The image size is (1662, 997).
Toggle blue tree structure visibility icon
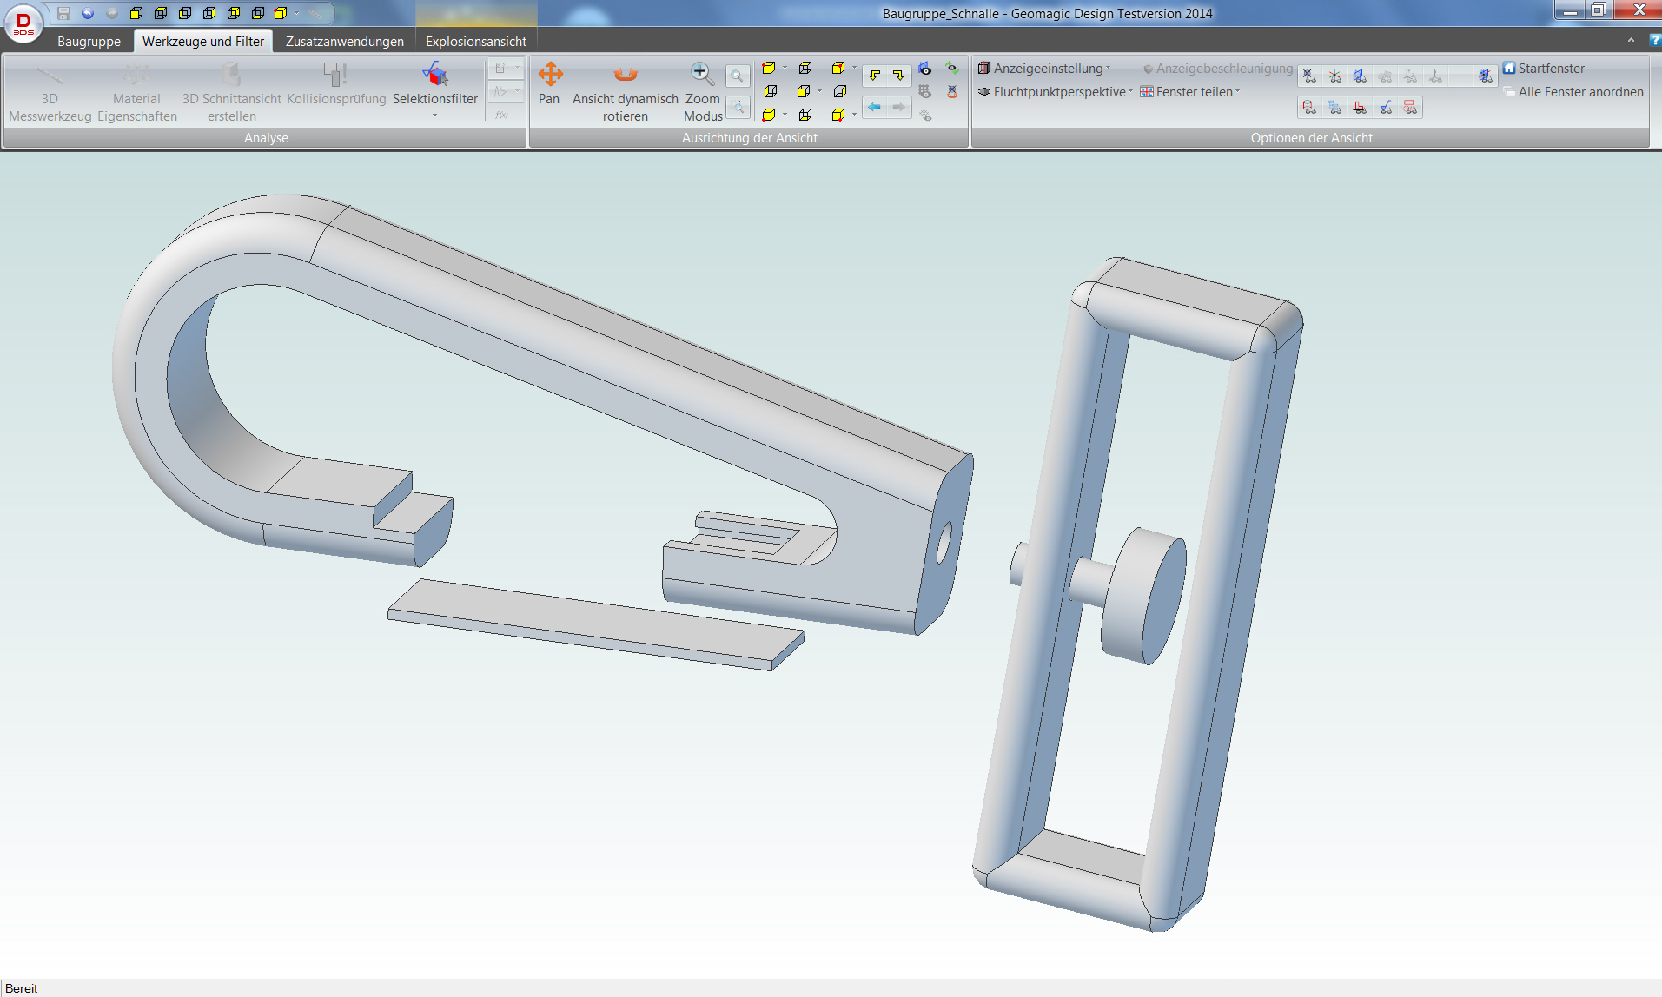click(1335, 108)
